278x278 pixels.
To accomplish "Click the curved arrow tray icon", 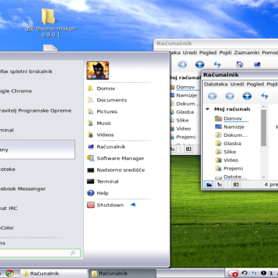I will tap(245, 273).
